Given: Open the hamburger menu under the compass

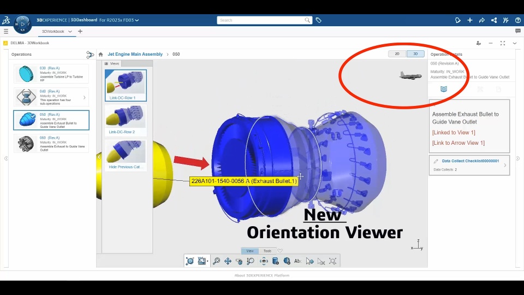Looking at the screenshot, I should click(x=6, y=31).
